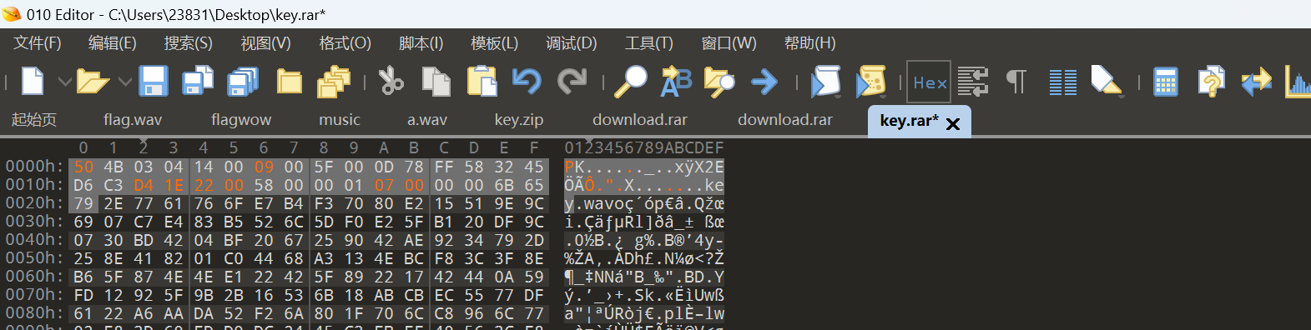Open Find with the magnifier icon

630,82
